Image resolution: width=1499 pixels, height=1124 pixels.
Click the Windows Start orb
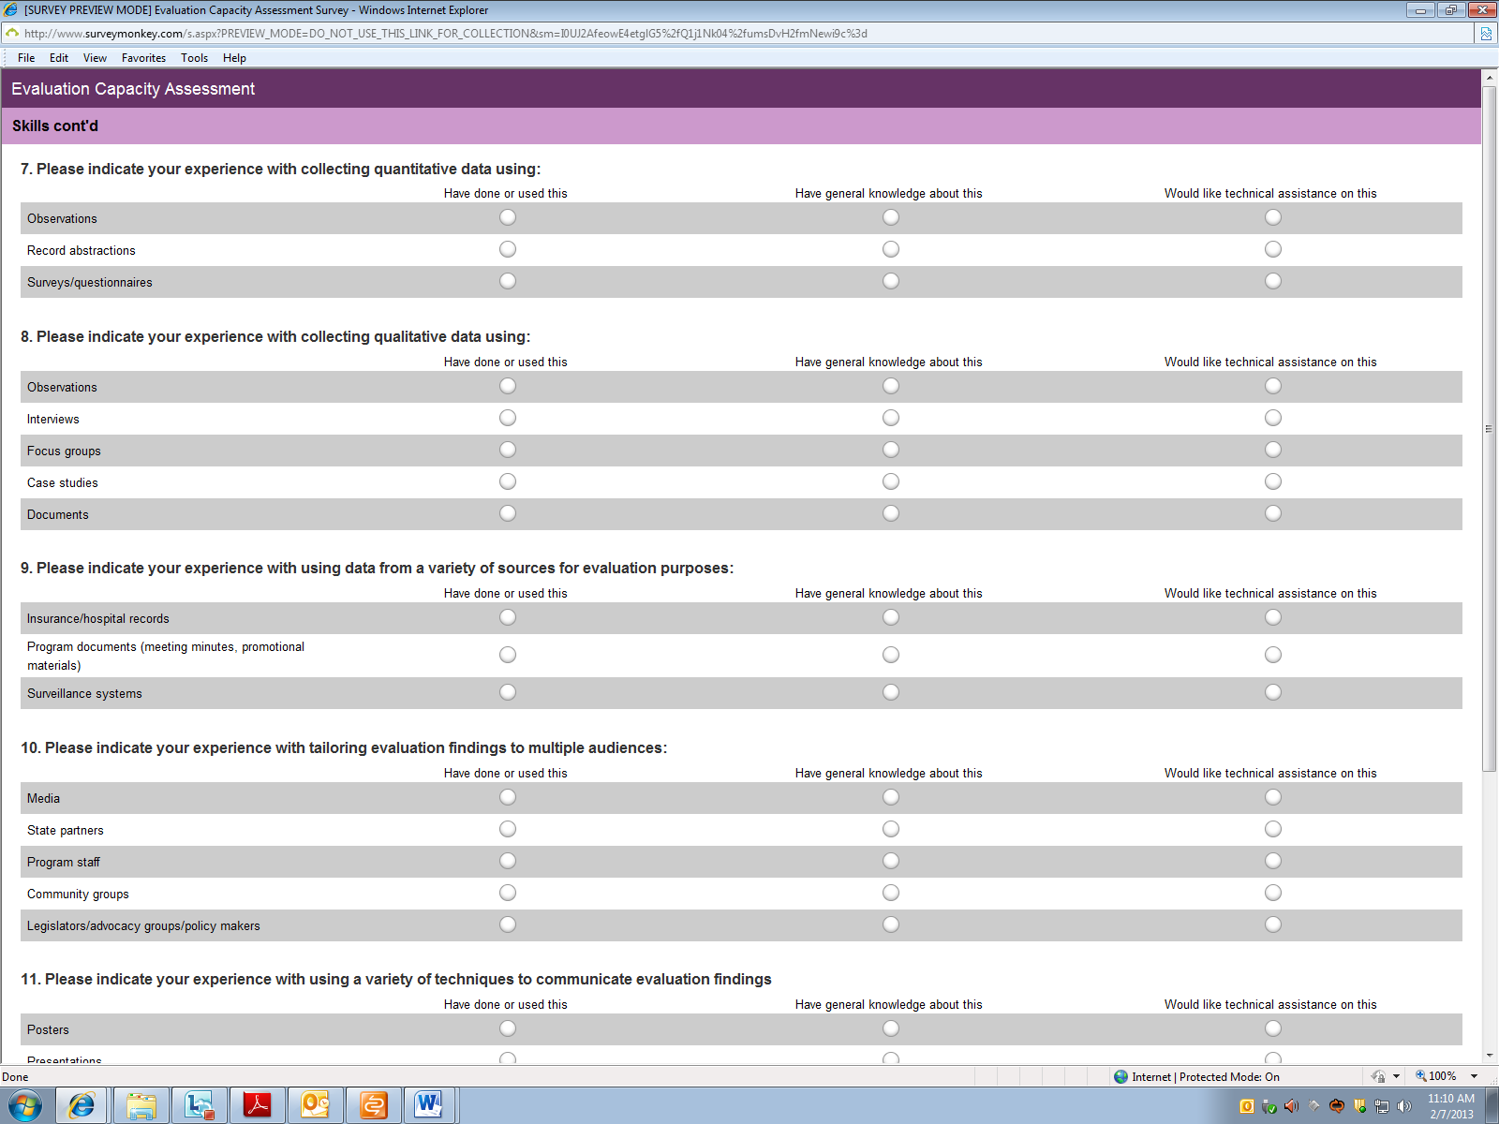tap(25, 1105)
